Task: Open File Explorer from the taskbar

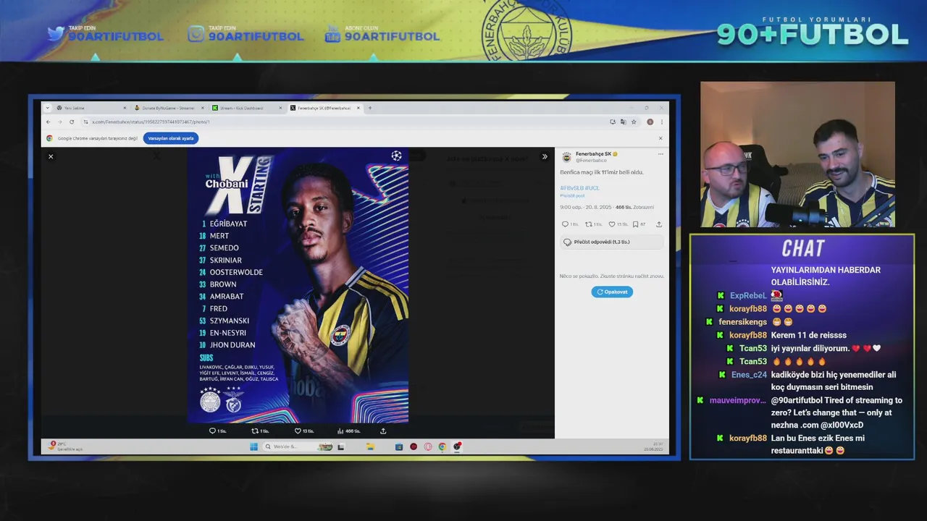Action: click(x=370, y=446)
